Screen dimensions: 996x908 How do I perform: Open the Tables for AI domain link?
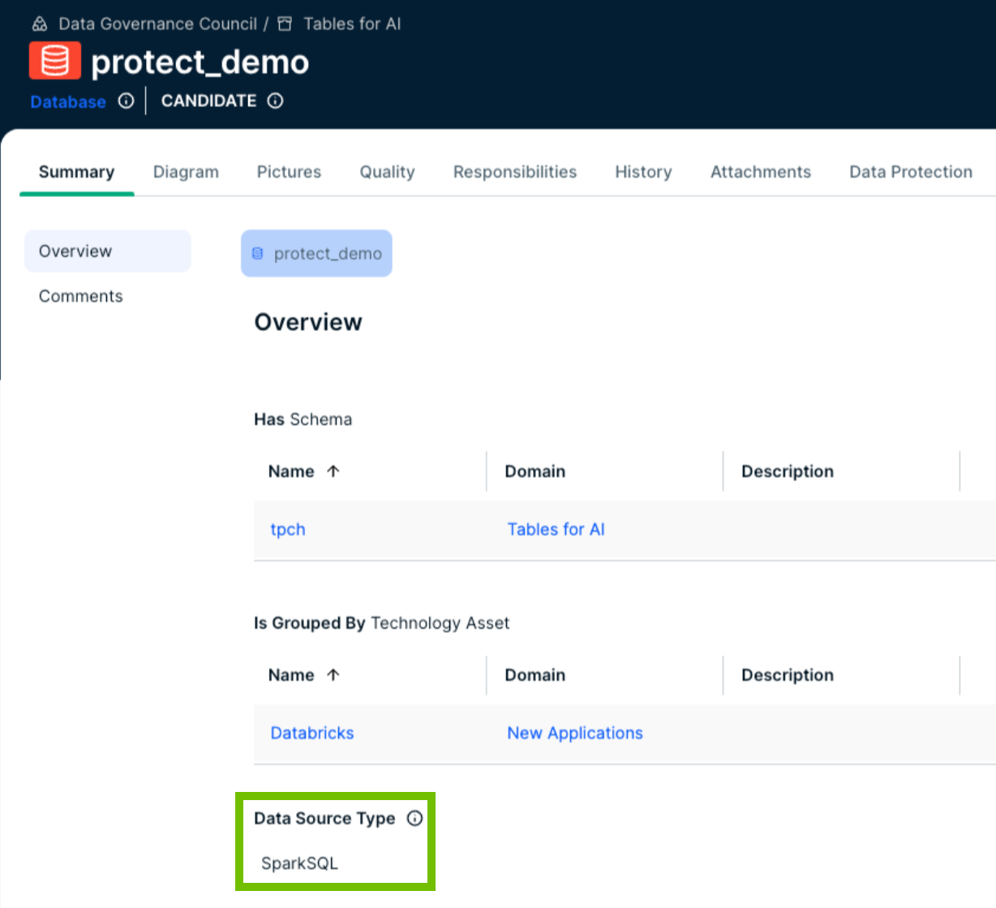click(556, 529)
